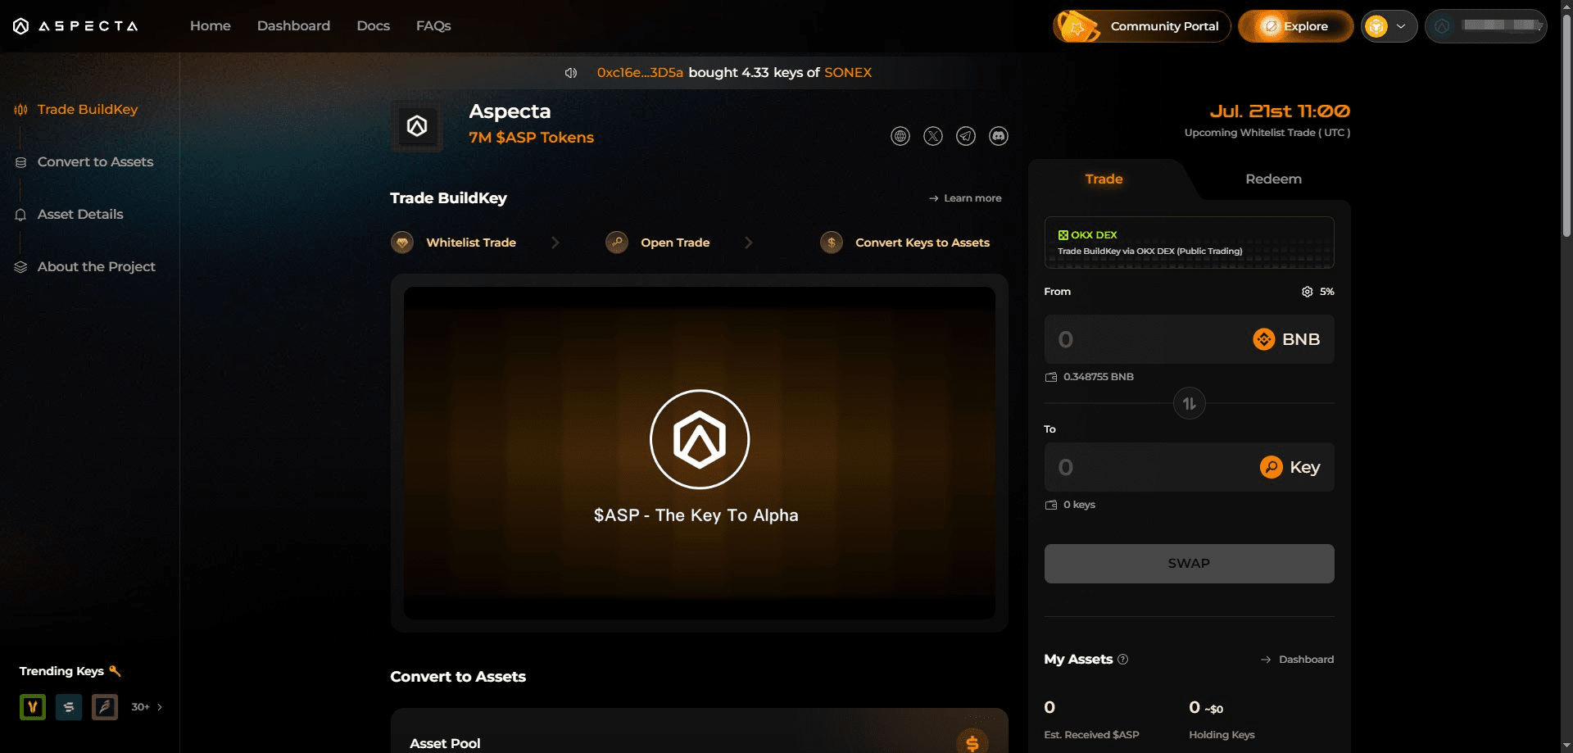The width and height of the screenshot is (1573, 753).
Task: Click the BNB token icon
Action: pyautogui.click(x=1264, y=339)
